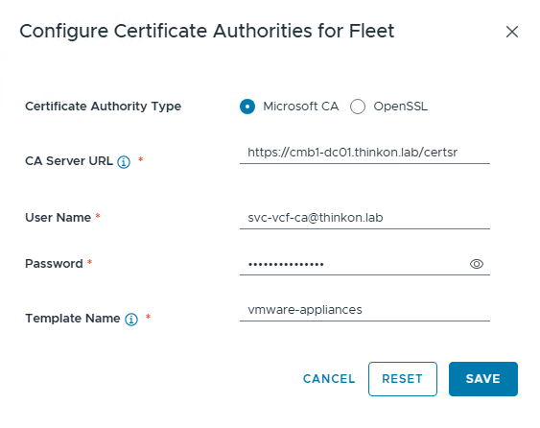Choose the OpenSSL text label
The image size is (540, 428).
(x=401, y=107)
